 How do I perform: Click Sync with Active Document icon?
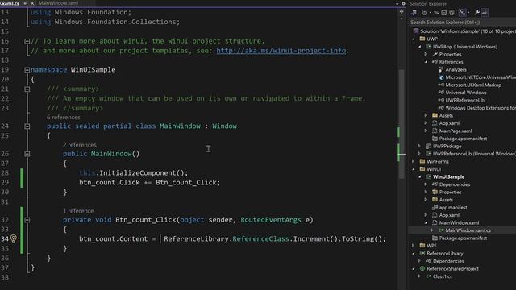(436, 13)
